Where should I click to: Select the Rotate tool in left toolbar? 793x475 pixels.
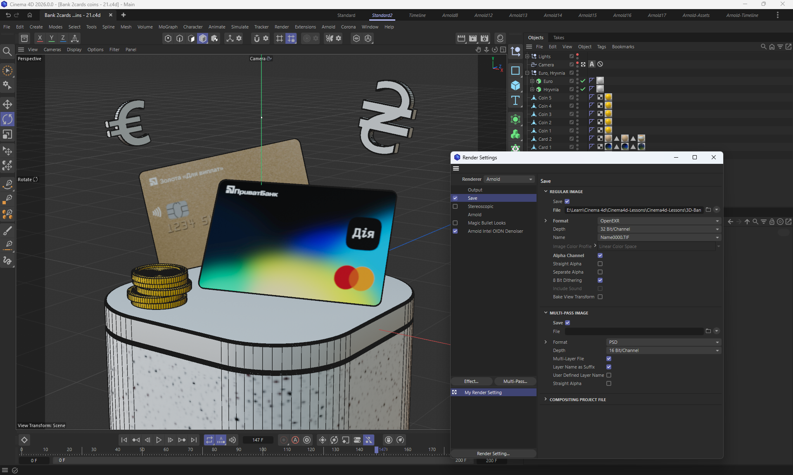[7, 119]
